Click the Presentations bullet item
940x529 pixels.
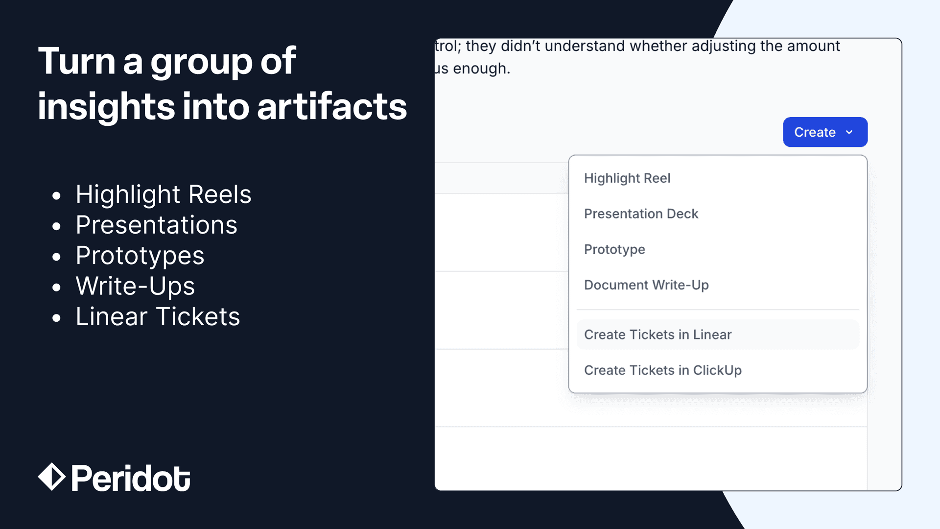coord(157,225)
